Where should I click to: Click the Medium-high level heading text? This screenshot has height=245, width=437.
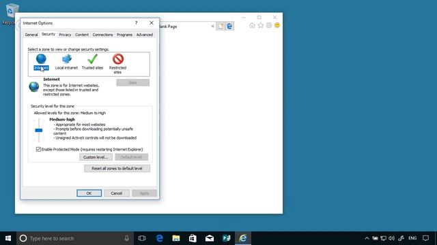point(62,120)
